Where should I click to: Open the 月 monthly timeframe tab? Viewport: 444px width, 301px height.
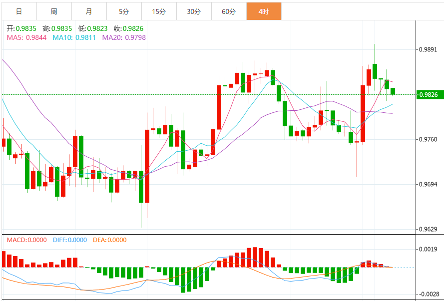pyautogui.click(x=89, y=11)
